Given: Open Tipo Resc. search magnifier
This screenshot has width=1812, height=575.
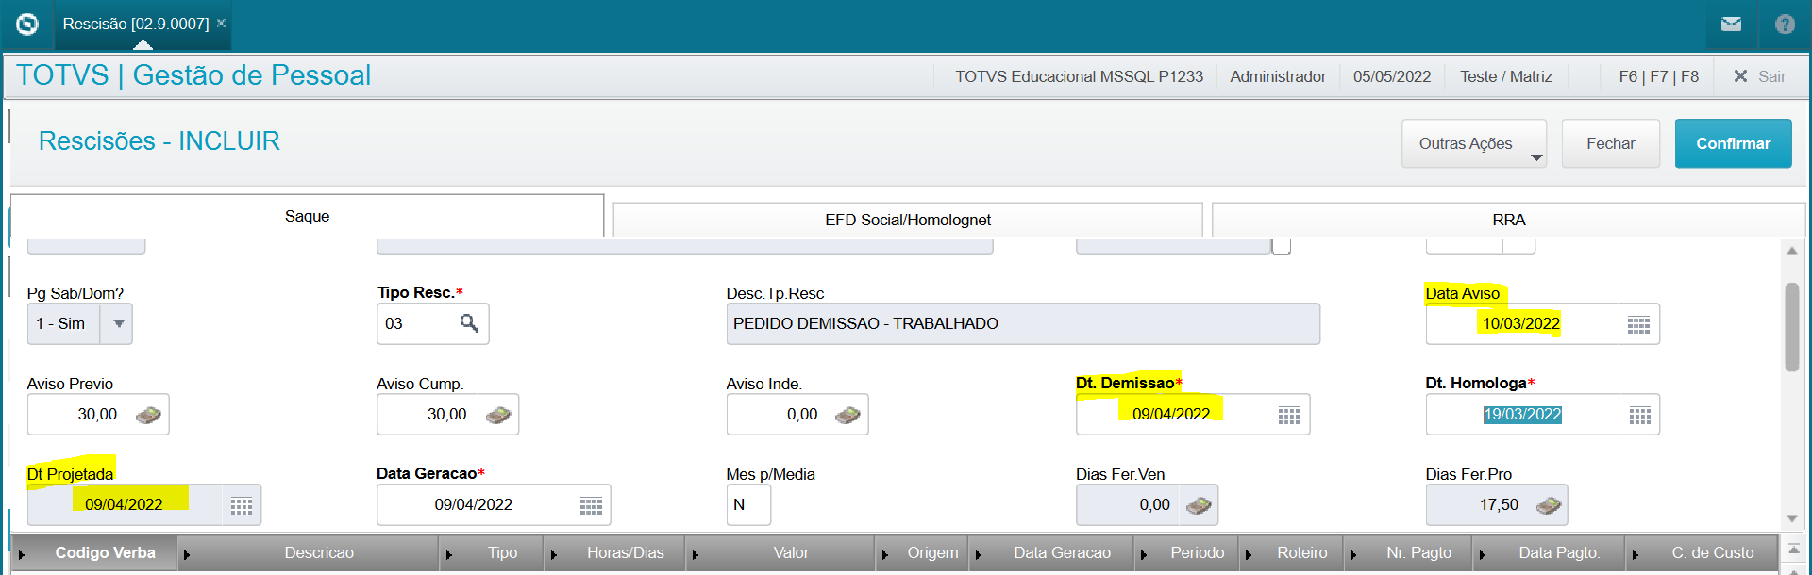Looking at the screenshot, I should point(469,323).
